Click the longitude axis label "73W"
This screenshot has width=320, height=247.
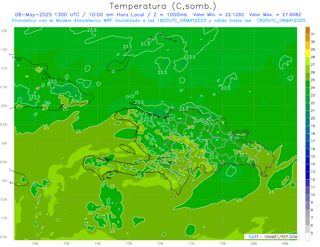129,243
